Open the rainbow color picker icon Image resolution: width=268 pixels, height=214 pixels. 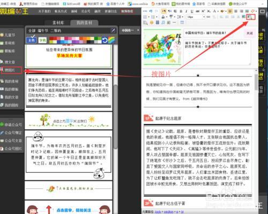(111, 40)
